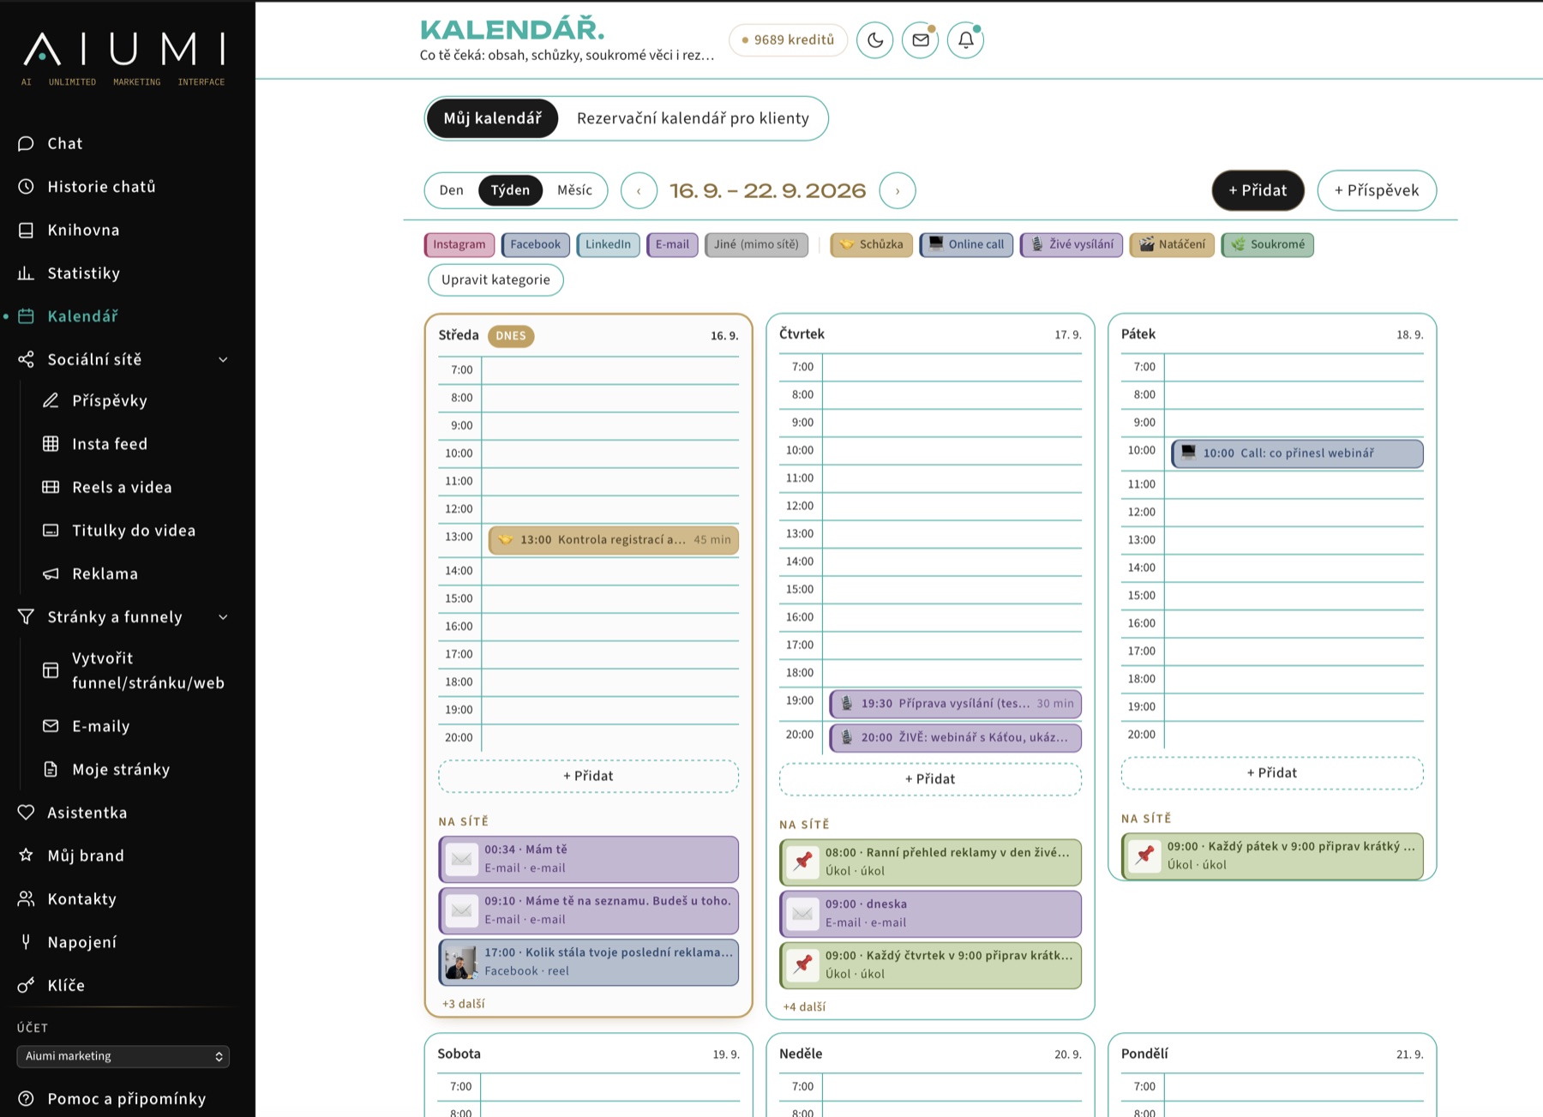
Task: Switch to Rezervační kalendář pro klienty tab
Action: click(693, 118)
